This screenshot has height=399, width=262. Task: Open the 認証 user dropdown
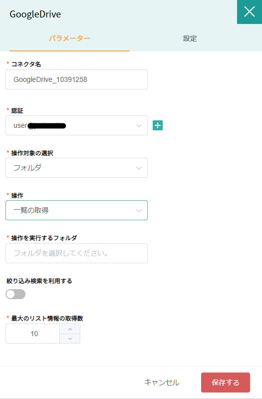pyautogui.click(x=76, y=125)
